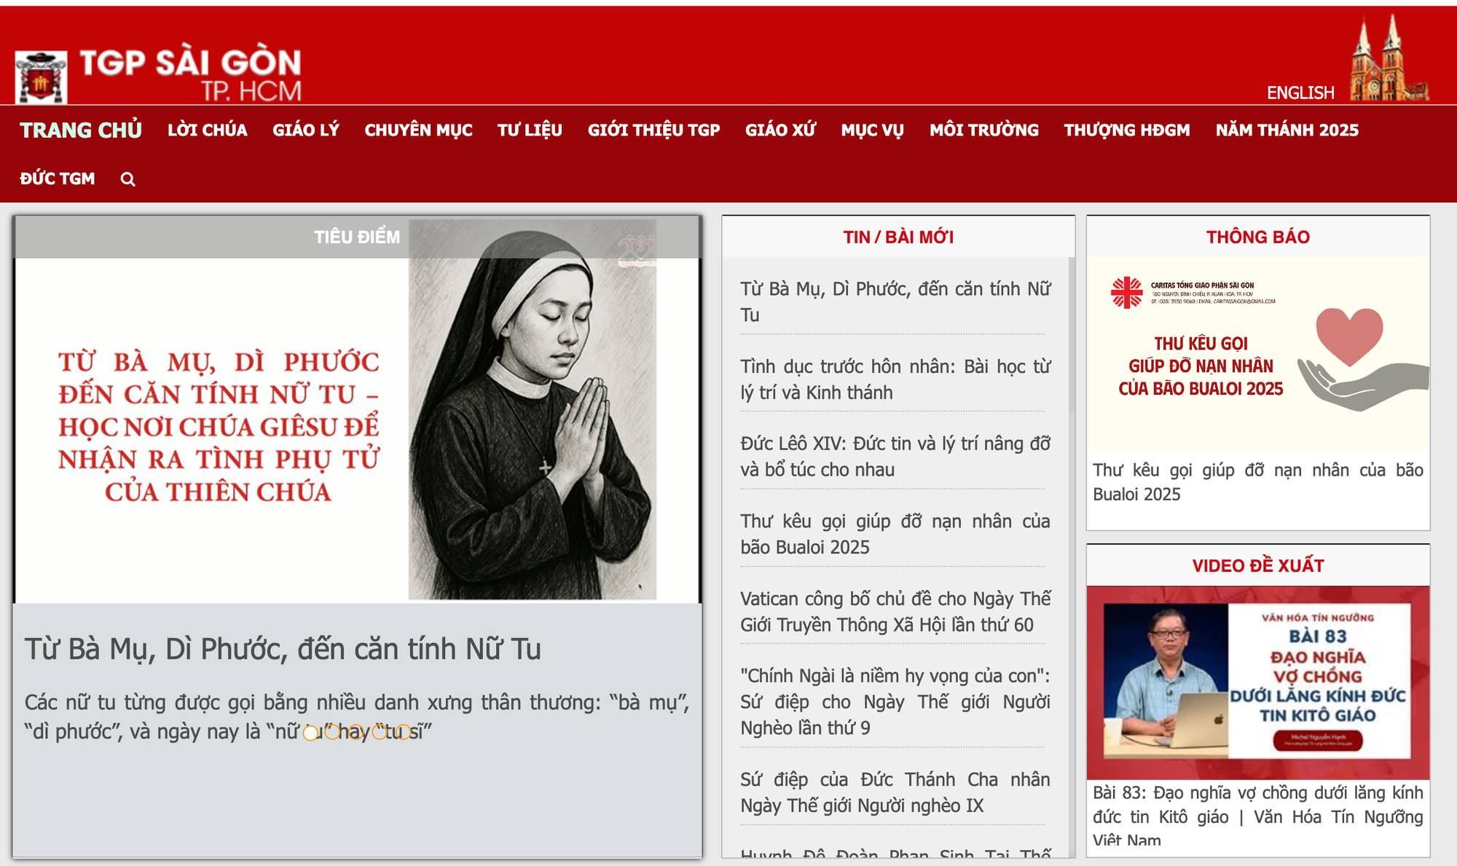This screenshot has width=1457, height=866.
Task: Open the NĂM THÁNH 2025 menu item
Action: tap(1287, 130)
